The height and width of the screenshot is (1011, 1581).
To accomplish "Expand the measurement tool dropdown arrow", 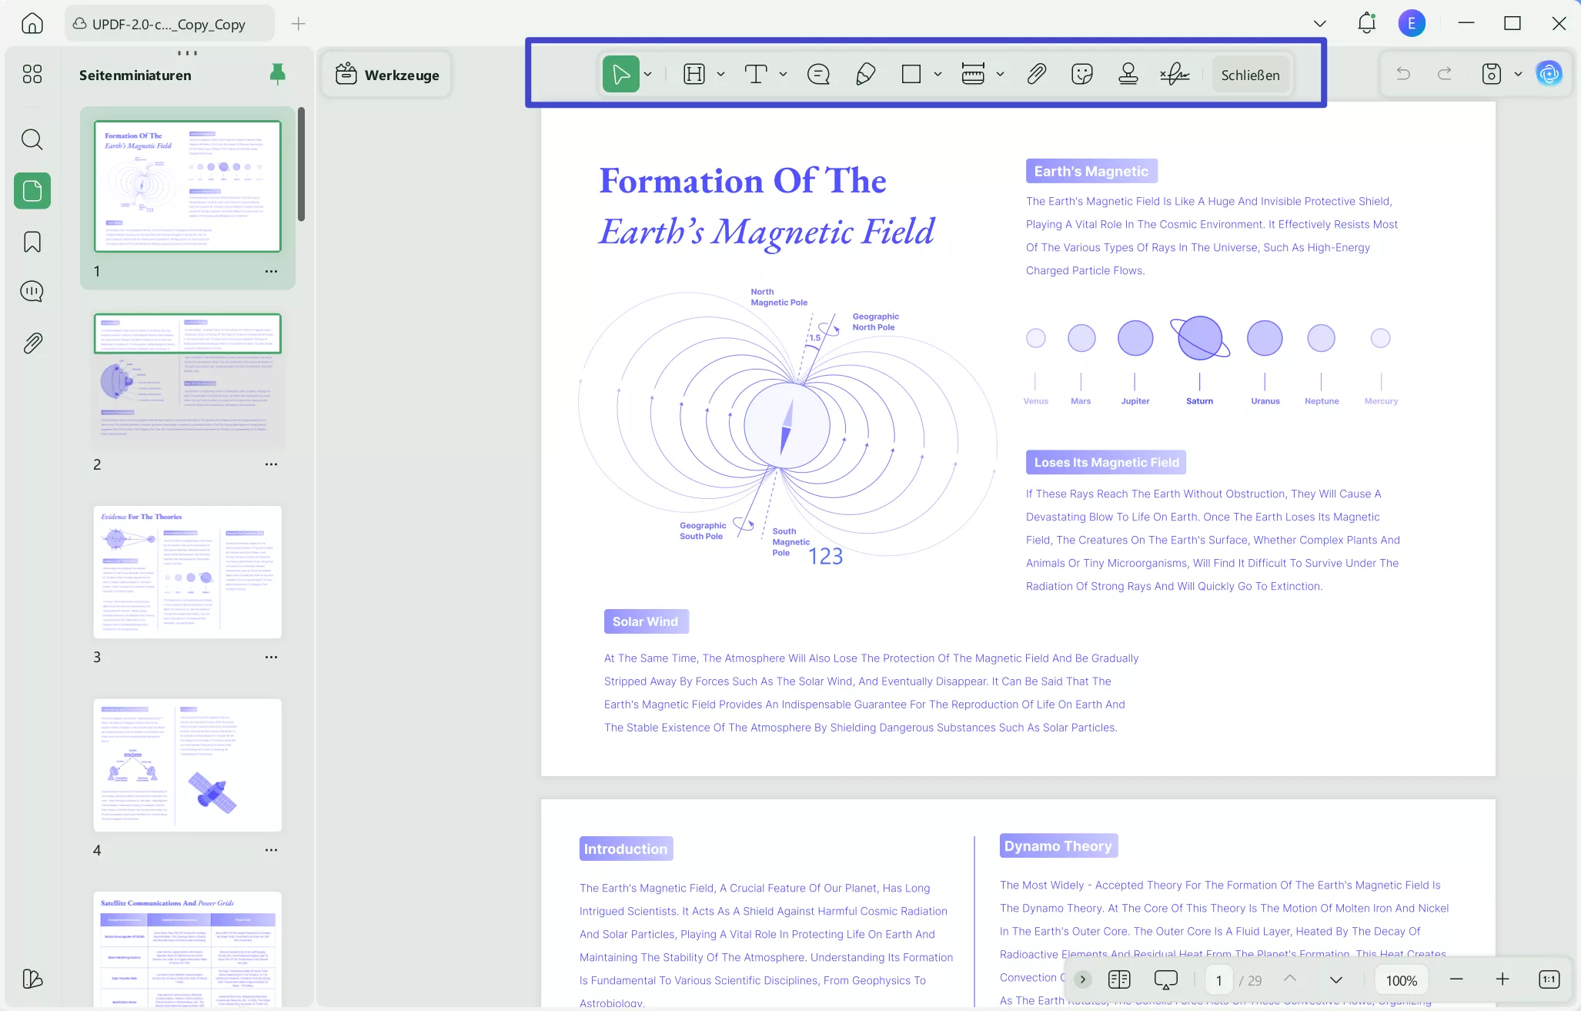I will pyautogui.click(x=1001, y=75).
